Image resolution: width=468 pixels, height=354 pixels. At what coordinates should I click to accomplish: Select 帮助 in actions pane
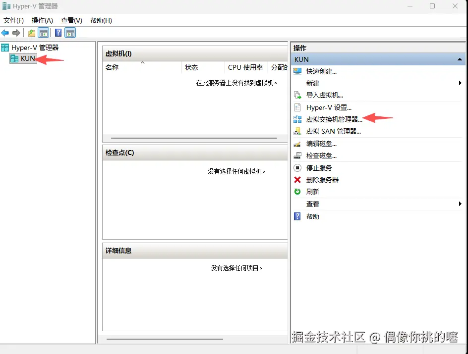coord(313,217)
